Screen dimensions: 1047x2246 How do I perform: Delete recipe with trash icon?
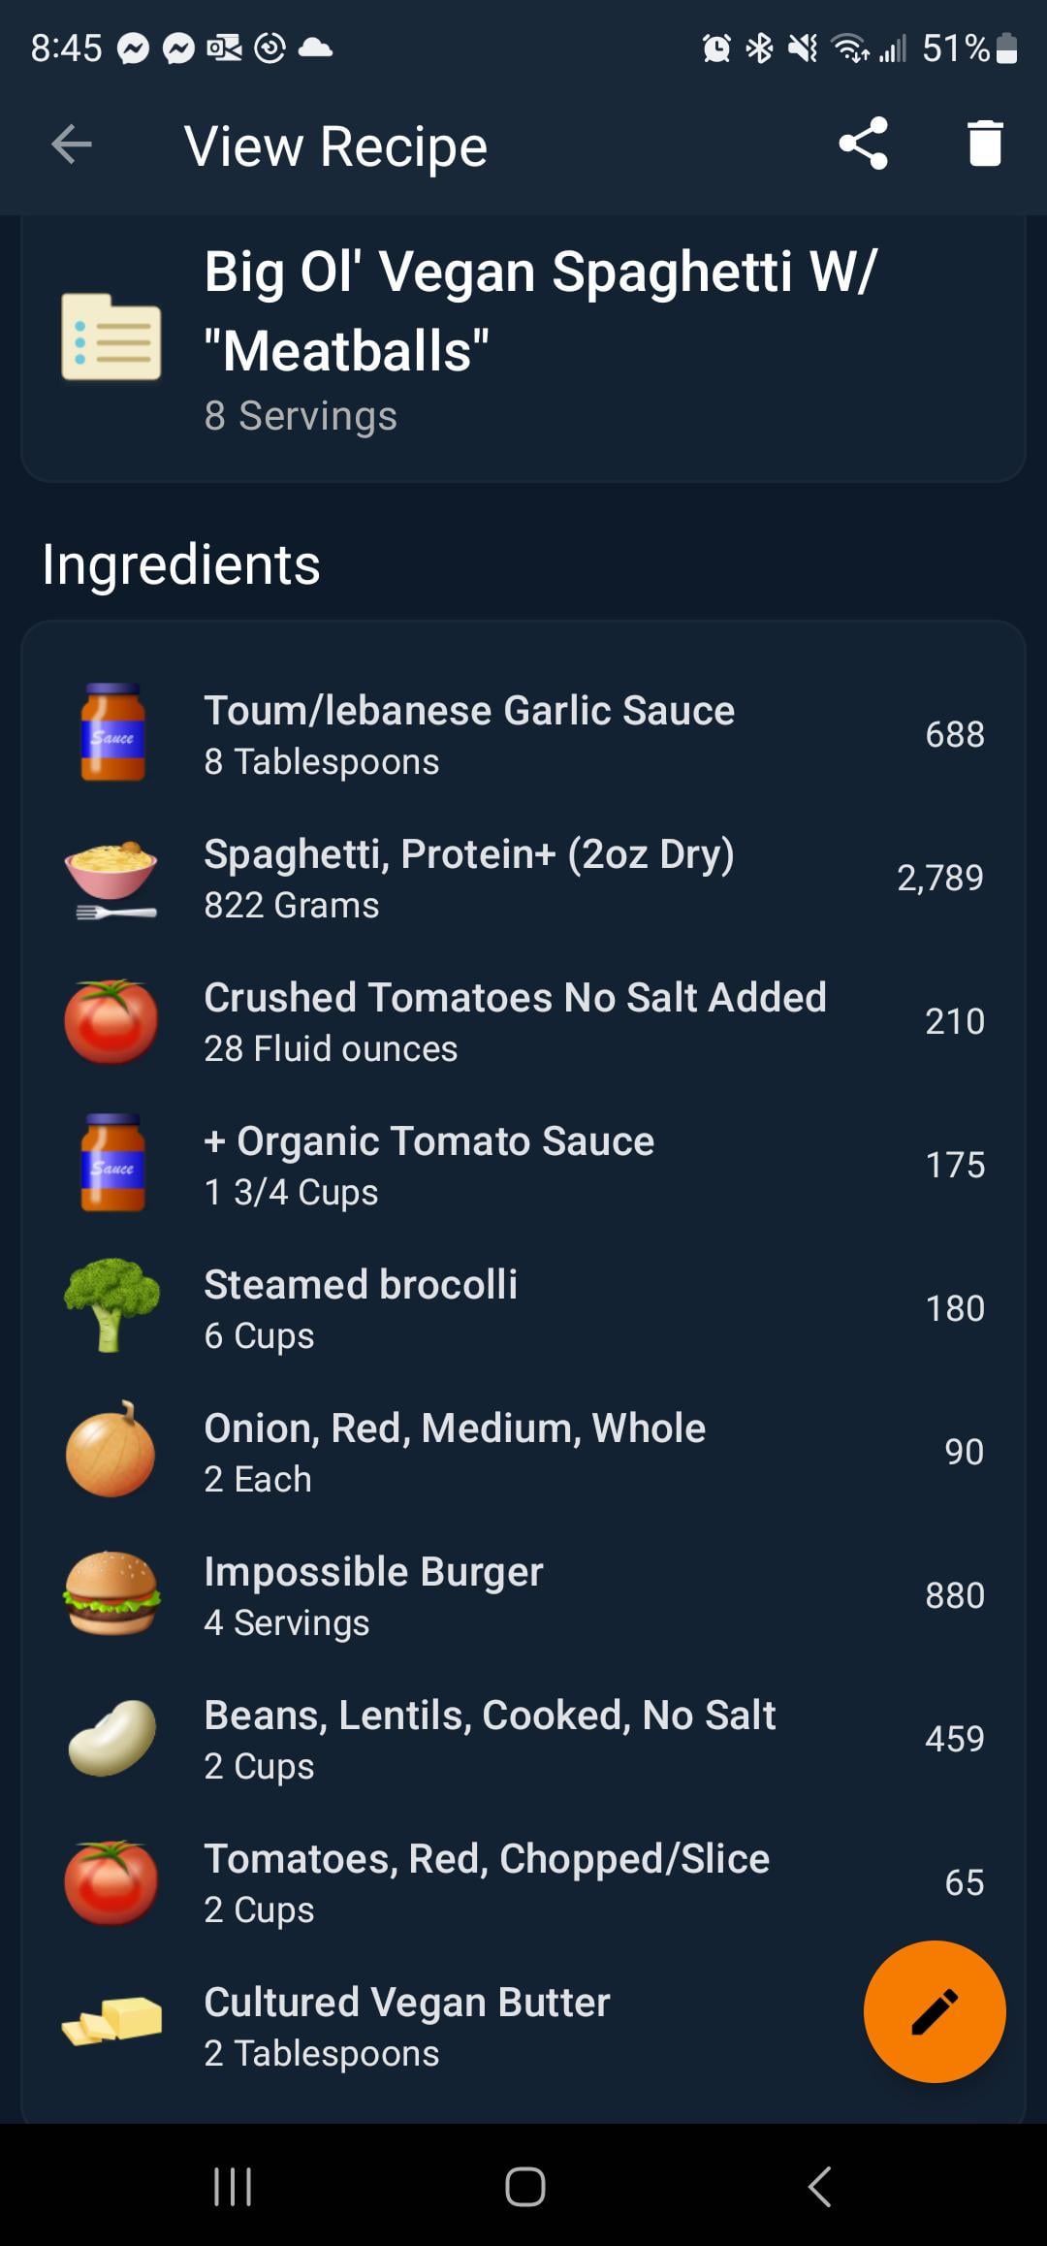click(985, 144)
